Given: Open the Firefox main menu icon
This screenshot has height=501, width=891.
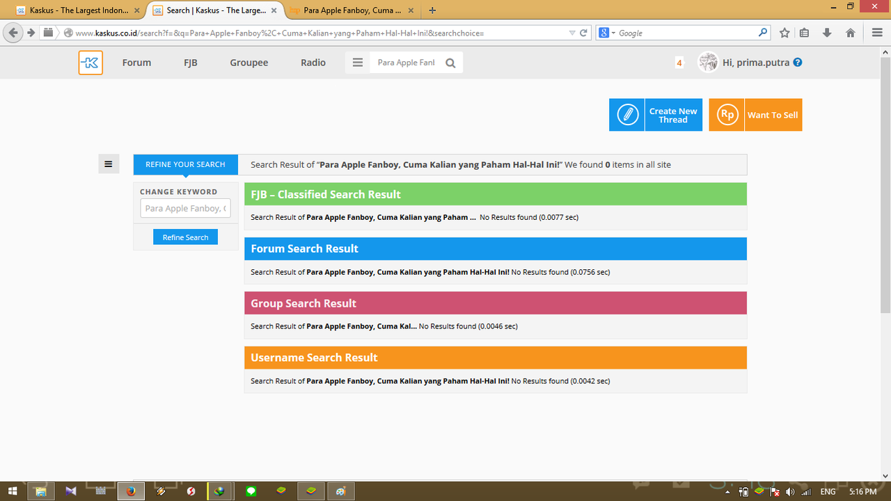Looking at the screenshot, I should coord(877,33).
